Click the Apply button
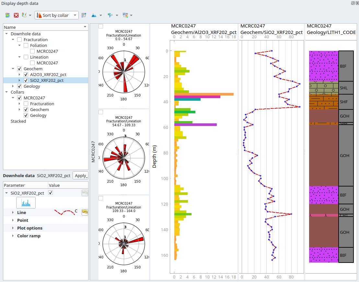The image size is (359, 282). tap(80, 175)
